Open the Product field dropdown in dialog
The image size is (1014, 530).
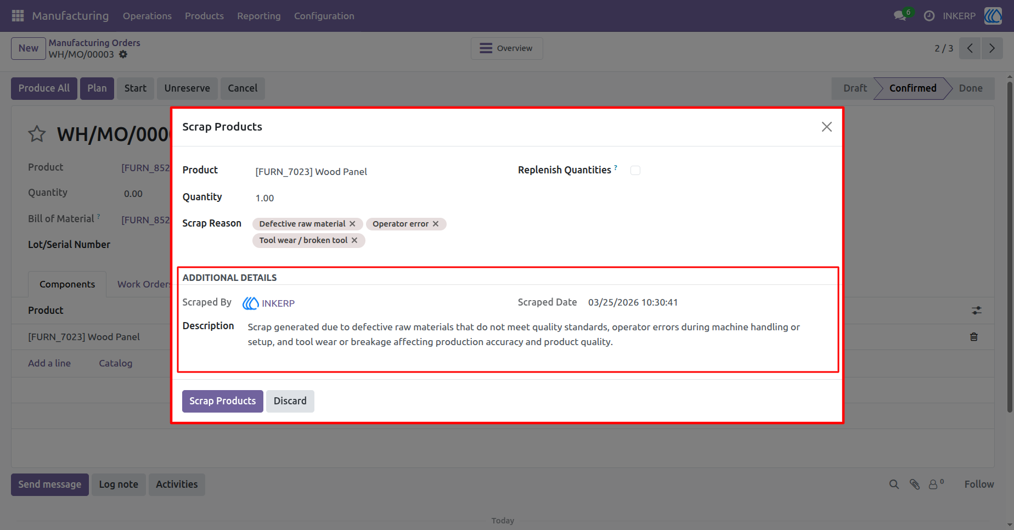pyautogui.click(x=375, y=172)
